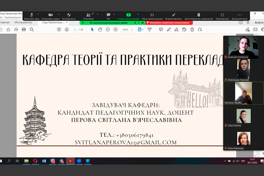Screen dimensions: 264x176
Task: Open Дистанционное управление remote control
Action: pos(199,16)
